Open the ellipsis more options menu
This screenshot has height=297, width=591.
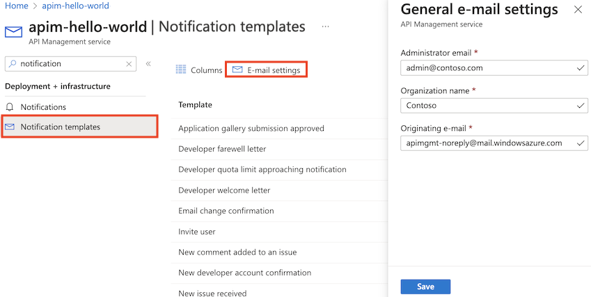point(325,26)
